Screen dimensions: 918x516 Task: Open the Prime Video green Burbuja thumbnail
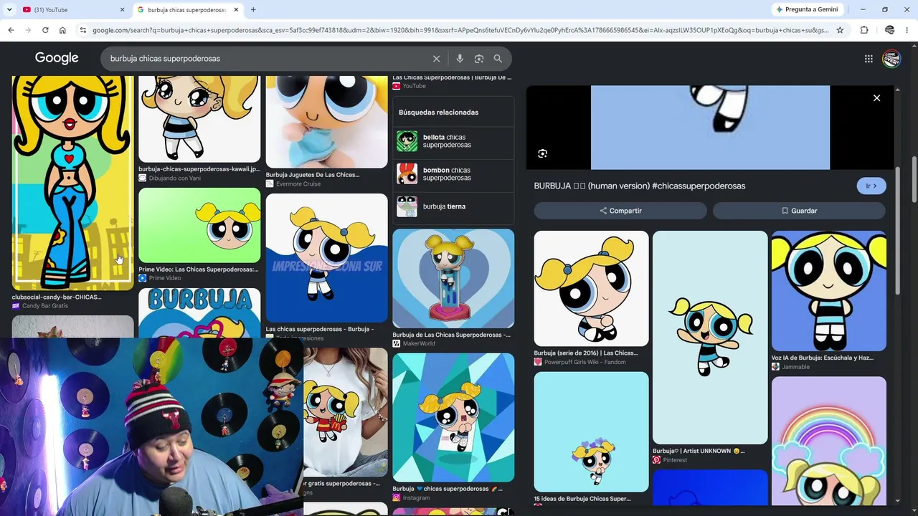click(199, 226)
